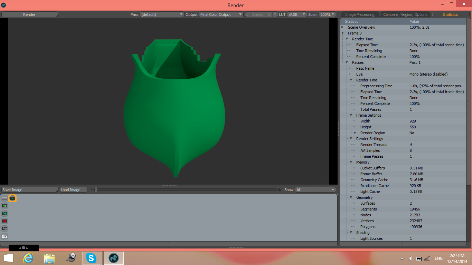Viewport: 472px width, 265px height.
Task: Click the Save Image button
Action: pos(30,190)
